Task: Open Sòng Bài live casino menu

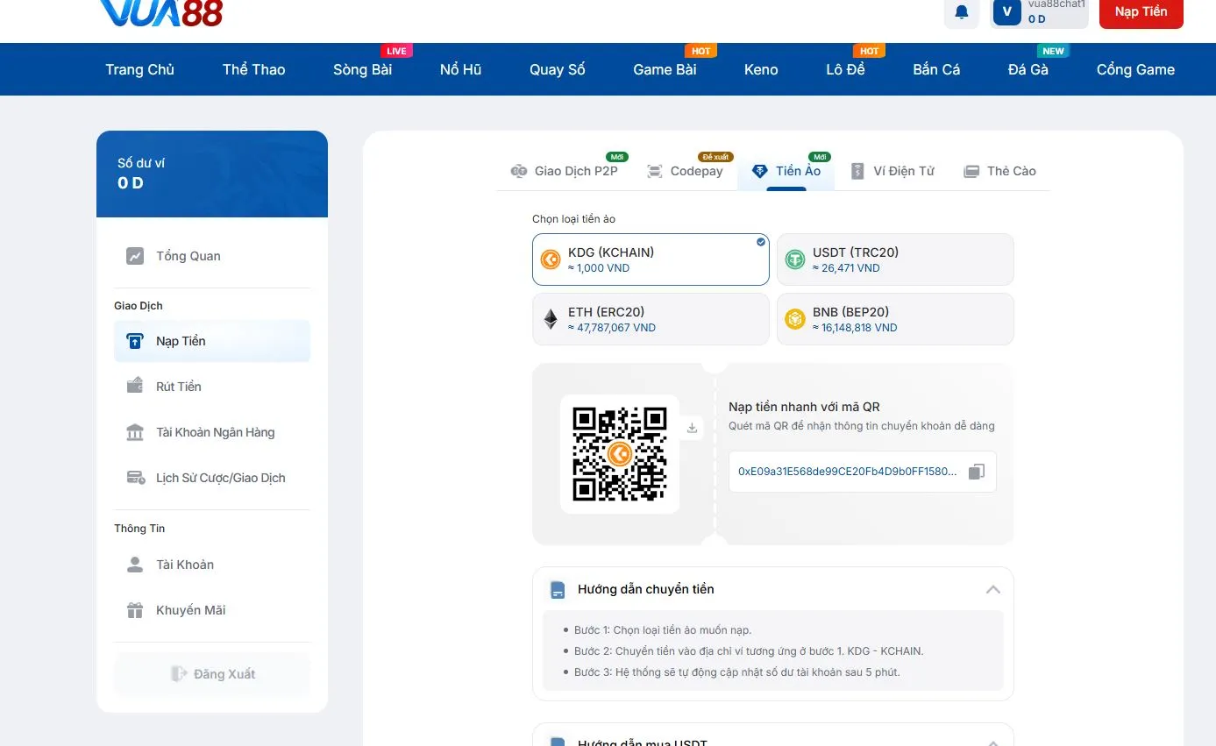Action: 362,70
